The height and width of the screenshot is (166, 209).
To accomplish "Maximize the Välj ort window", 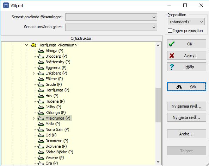I will pyautogui.click(x=185, y=5).
